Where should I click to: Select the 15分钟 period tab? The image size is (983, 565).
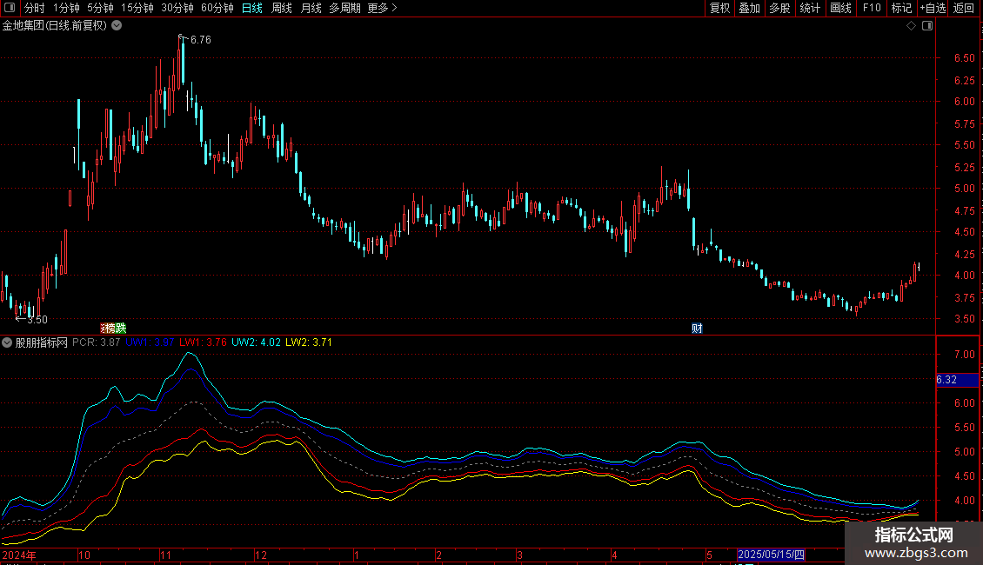pos(137,8)
